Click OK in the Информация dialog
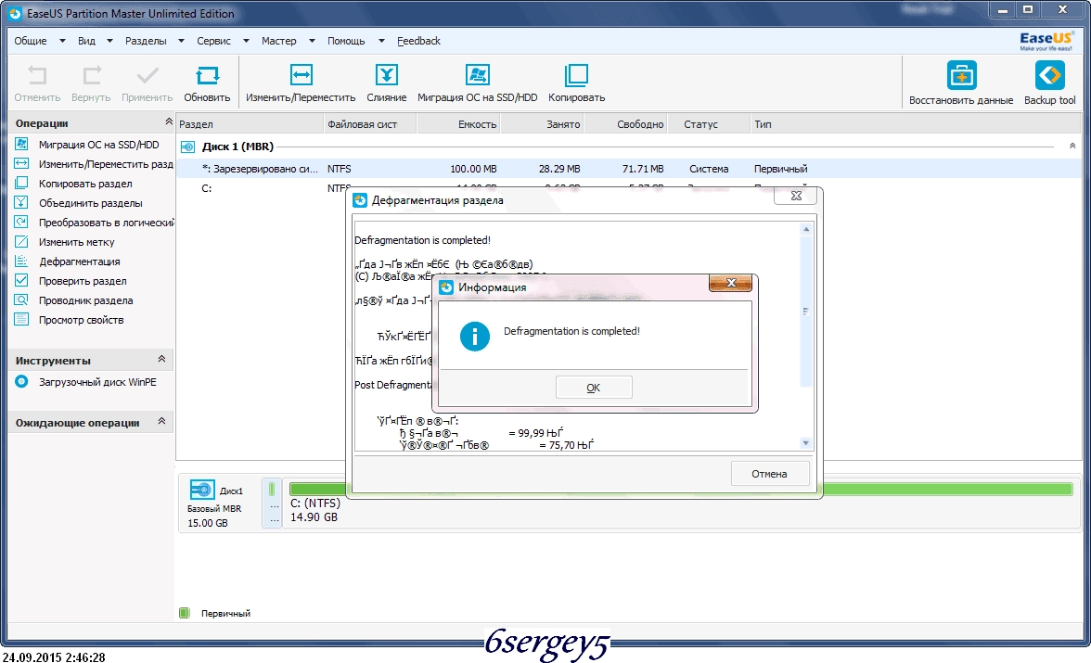1091x663 pixels. [594, 388]
